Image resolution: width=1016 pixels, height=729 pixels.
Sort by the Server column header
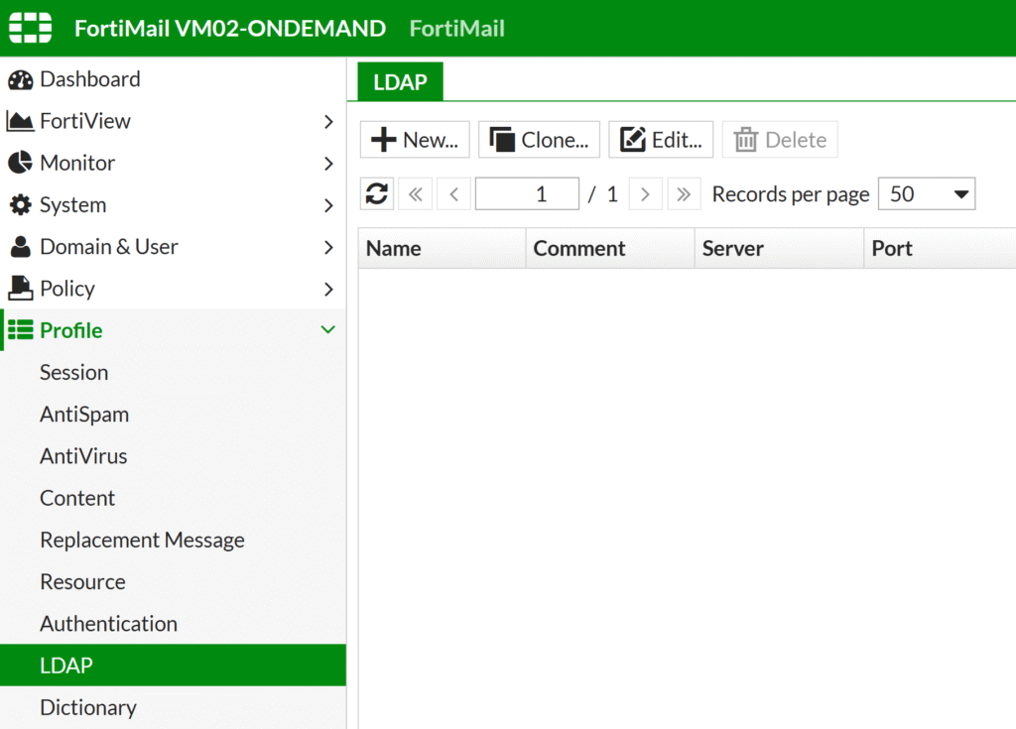click(732, 248)
